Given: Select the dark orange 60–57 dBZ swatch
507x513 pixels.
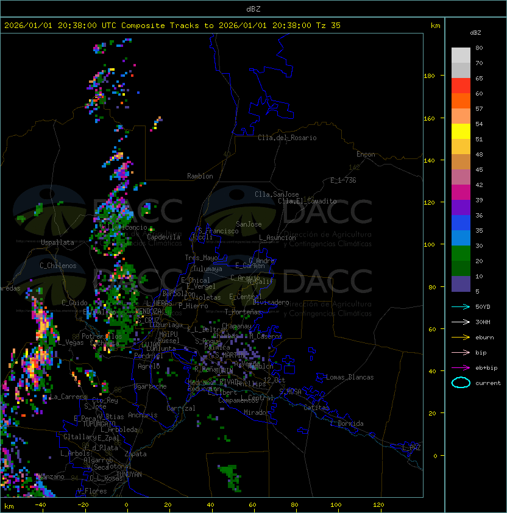Looking at the screenshot, I should [461, 101].
